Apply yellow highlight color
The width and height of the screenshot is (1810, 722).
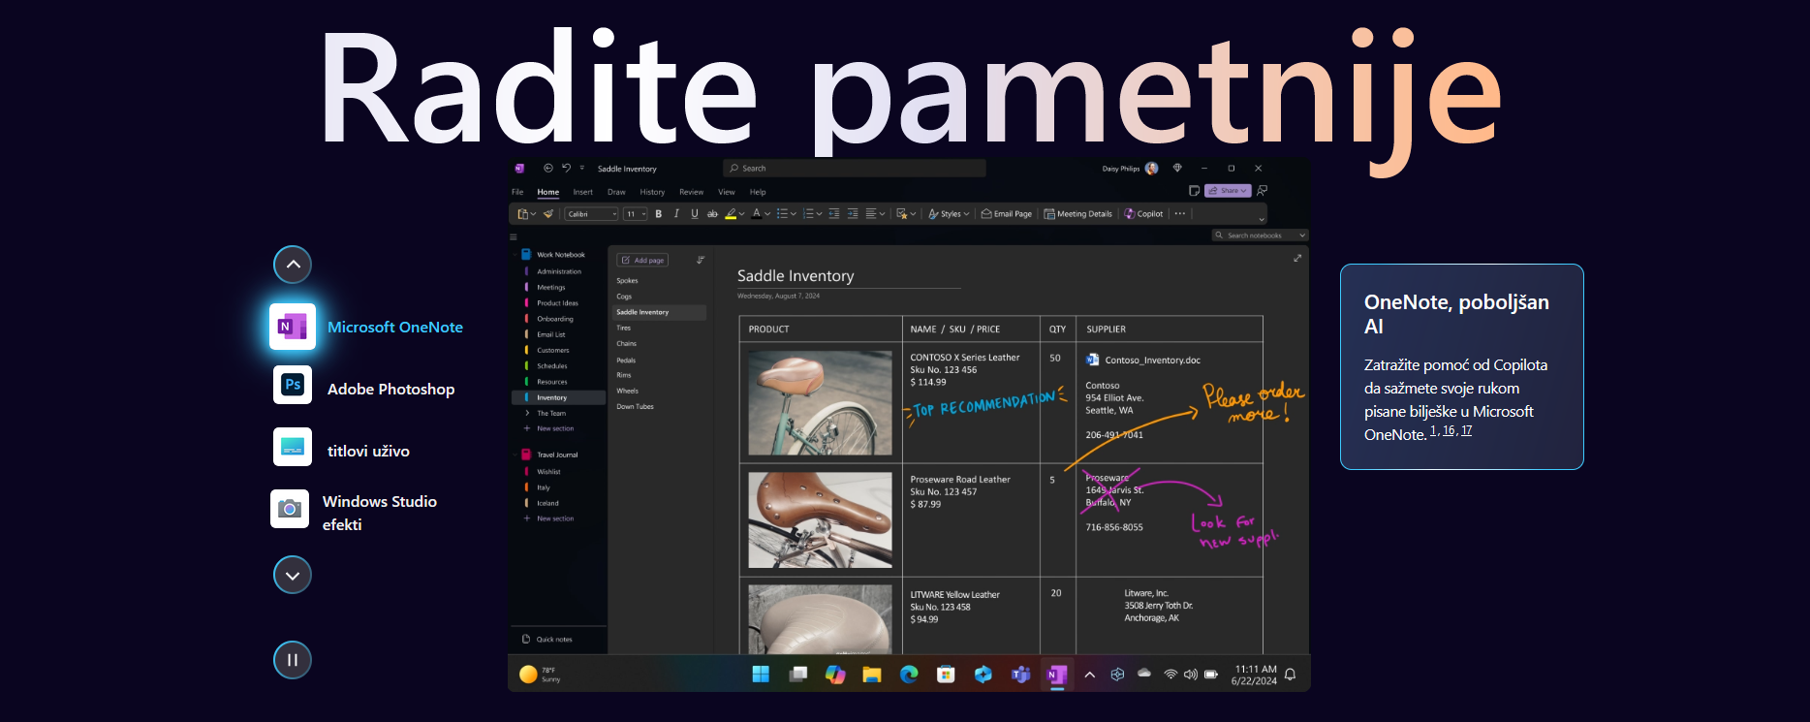[732, 214]
